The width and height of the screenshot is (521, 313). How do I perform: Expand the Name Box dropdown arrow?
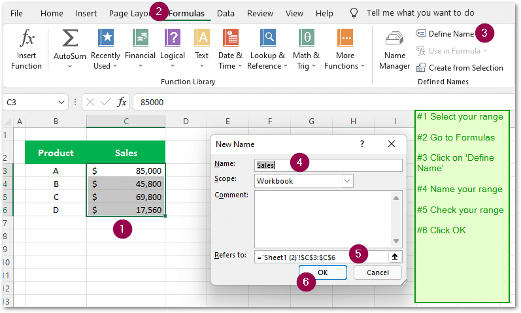click(61, 102)
